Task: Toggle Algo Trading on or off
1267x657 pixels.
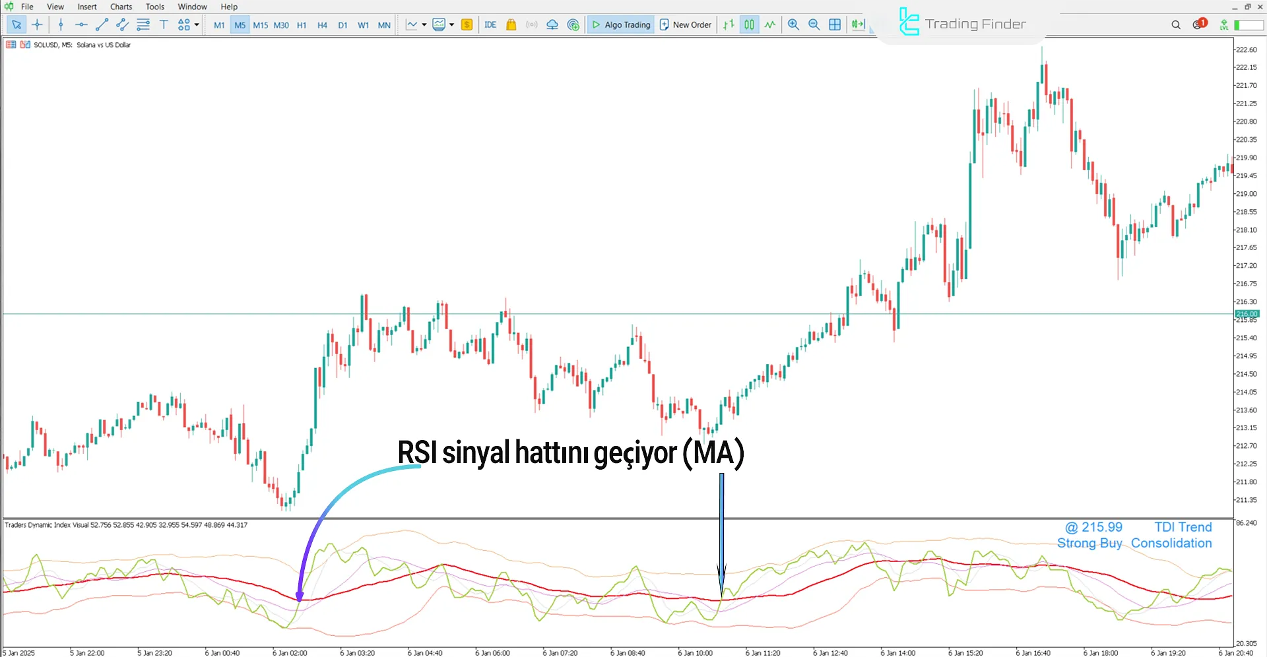Action: click(x=620, y=25)
